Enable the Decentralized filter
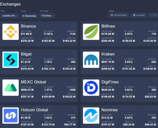This screenshot has width=158, height=128. [x=119, y=15]
